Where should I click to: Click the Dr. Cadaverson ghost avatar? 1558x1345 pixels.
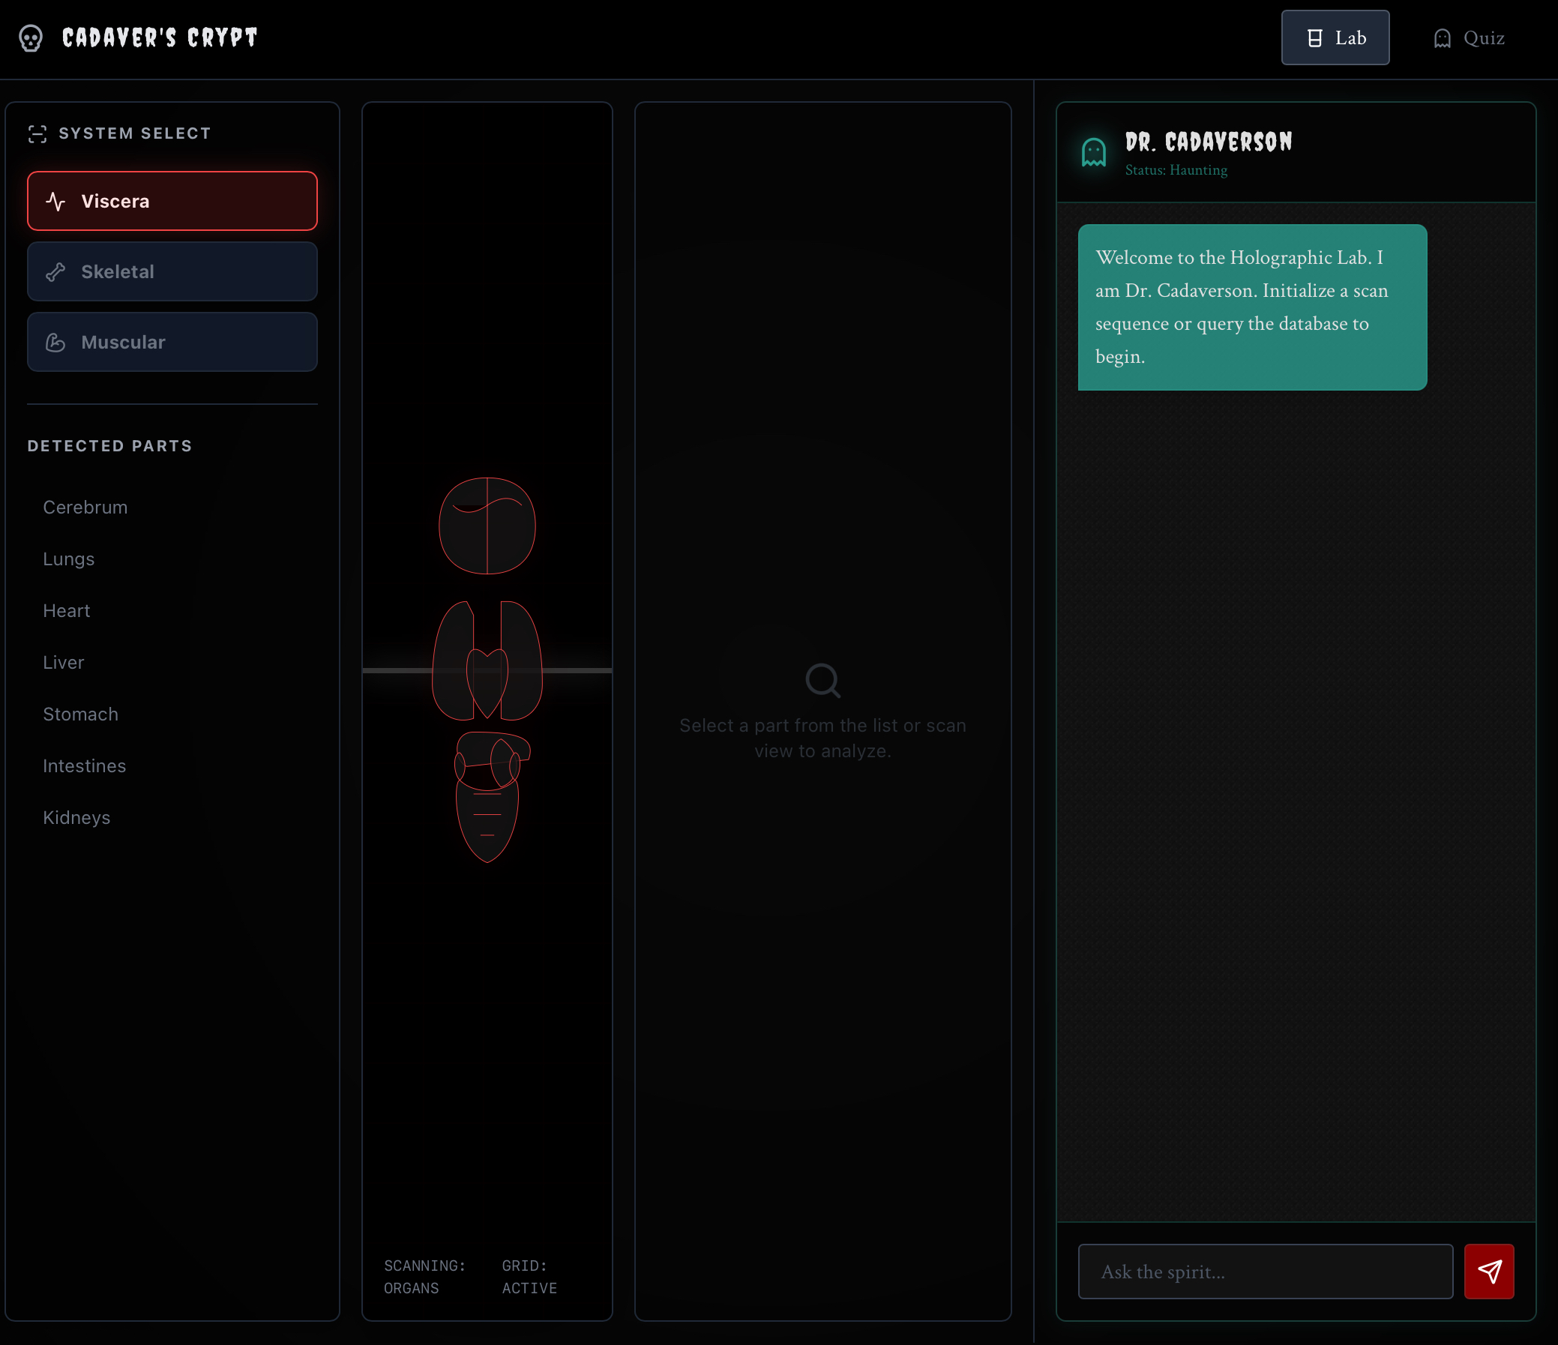coord(1093,153)
